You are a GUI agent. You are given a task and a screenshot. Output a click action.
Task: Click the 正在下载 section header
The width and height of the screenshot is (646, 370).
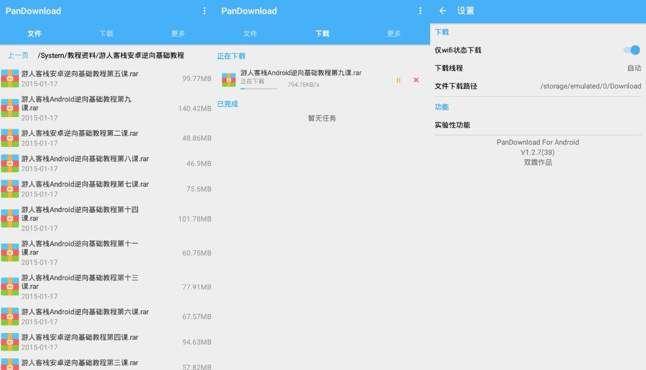pyautogui.click(x=231, y=56)
